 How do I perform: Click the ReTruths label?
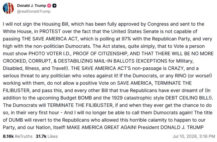(24, 136)
